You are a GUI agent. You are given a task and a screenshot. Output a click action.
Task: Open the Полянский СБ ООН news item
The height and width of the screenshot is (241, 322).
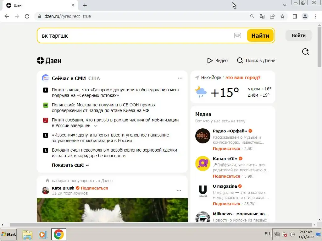pos(103,108)
